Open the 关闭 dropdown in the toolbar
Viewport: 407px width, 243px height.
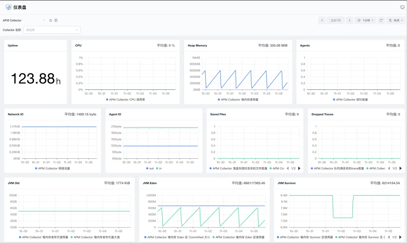[x=396, y=20]
